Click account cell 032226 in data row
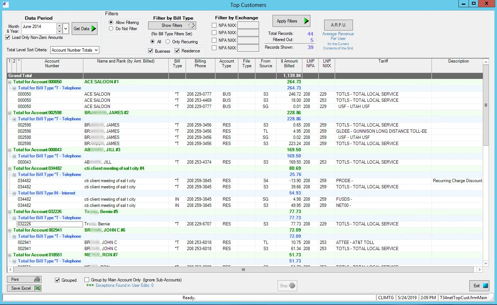Image resolution: width=497 pixels, height=305 pixels. tap(50, 224)
